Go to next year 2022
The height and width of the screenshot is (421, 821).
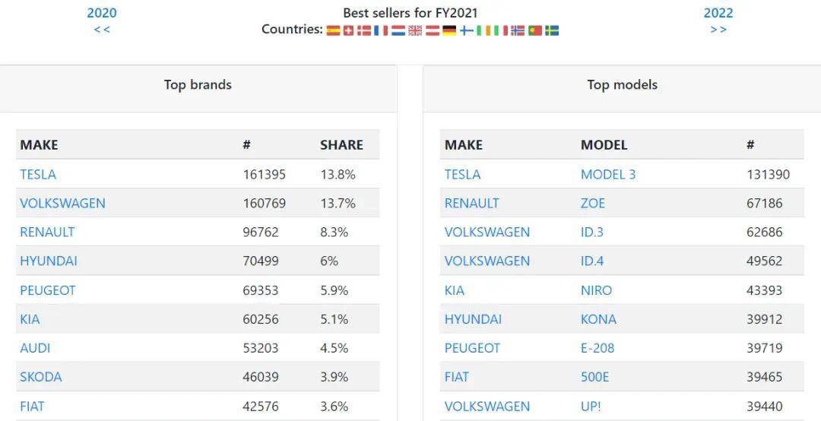718,13
